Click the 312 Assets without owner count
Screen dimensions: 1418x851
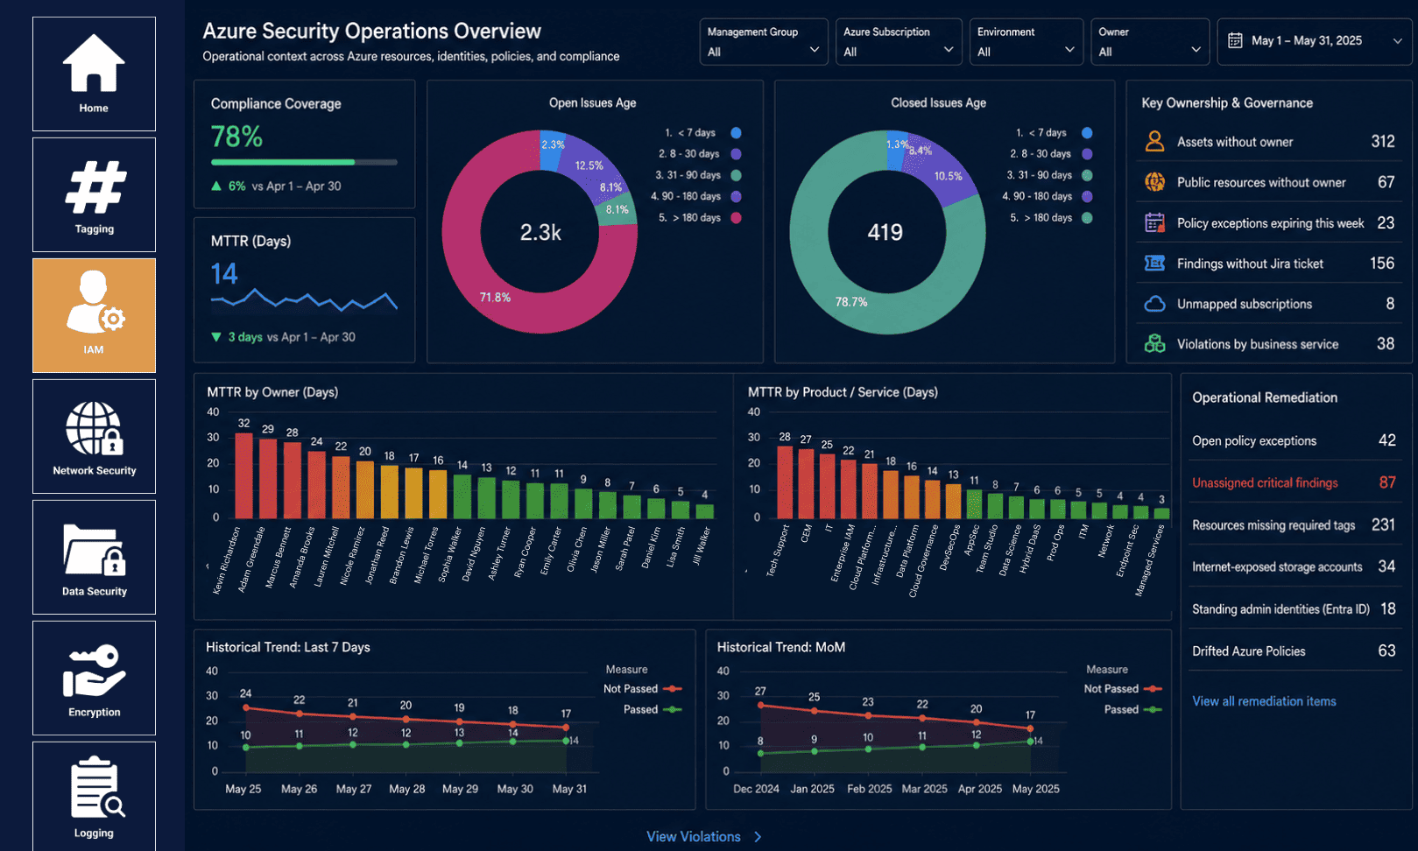[1383, 141]
